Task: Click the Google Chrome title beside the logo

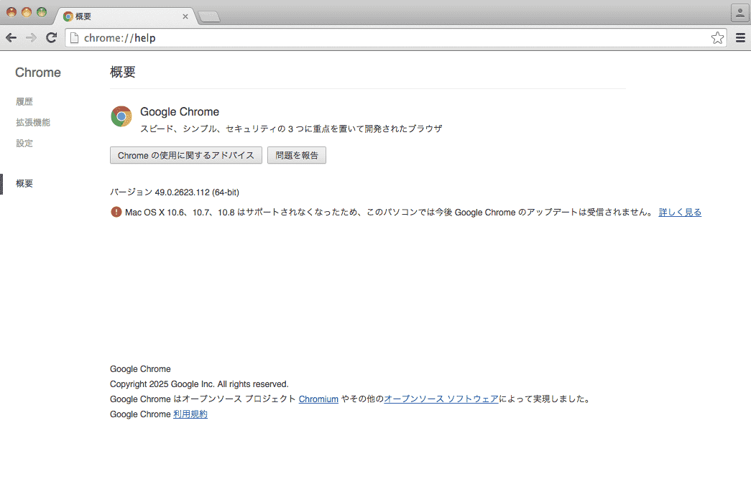Action: pyautogui.click(x=180, y=111)
